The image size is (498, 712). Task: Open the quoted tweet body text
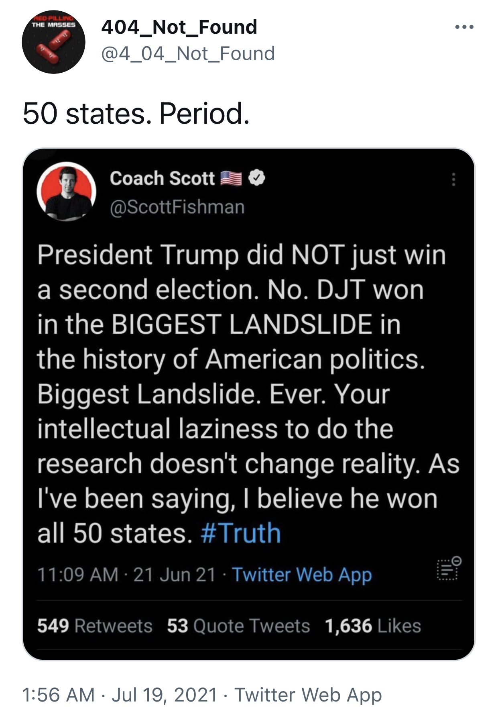click(248, 394)
